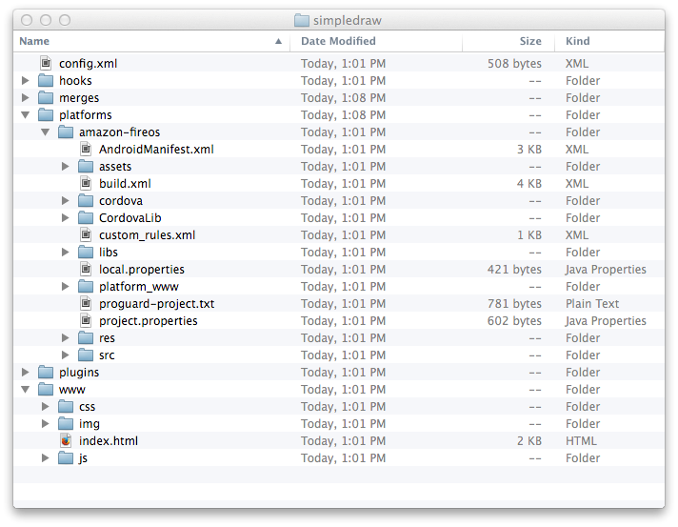Click the proguard-project.txt file icon
The image size is (678, 527).
coord(86,303)
